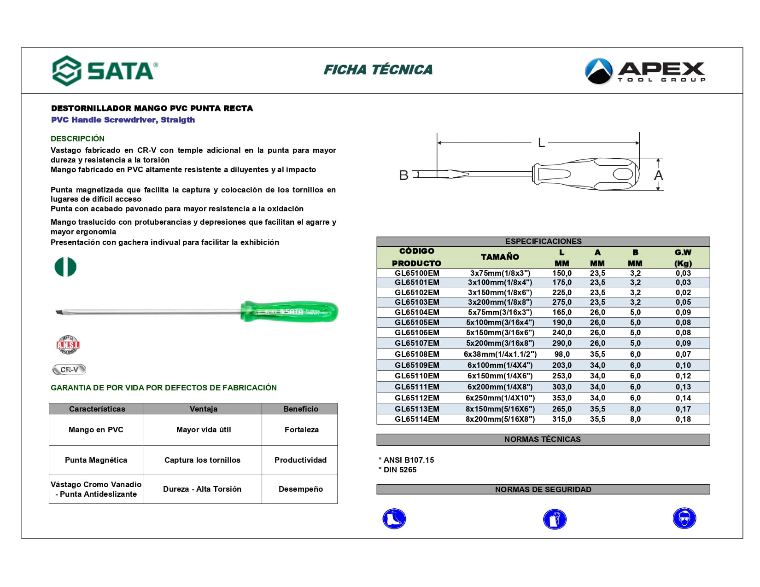Click the safety gloves icon
Screen dimensions: 760x587
[x=555, y=519]
